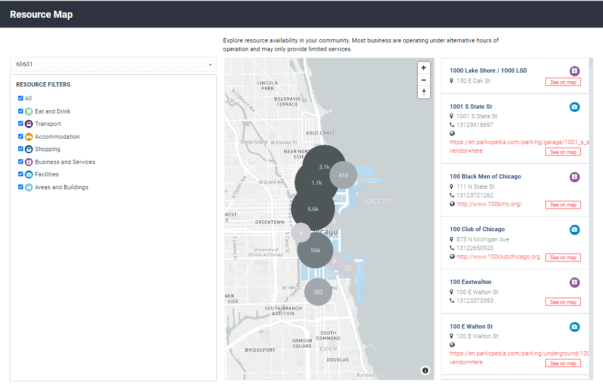The height and width of the screenshot is (392, 603).
Task: Click the 1000 Lake Shore / 1000 LSD title
Action: click(x=488, y=70)
